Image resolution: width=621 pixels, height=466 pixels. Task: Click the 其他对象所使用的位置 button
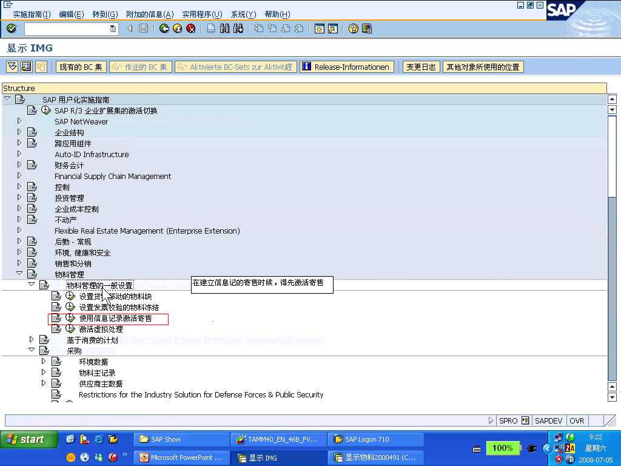483,67
